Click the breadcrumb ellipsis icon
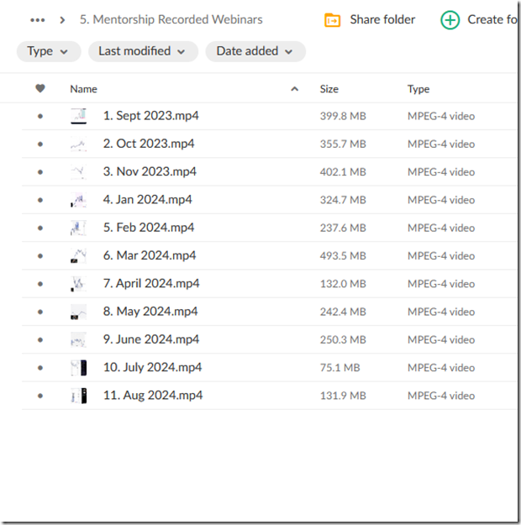This screenshot has height=525, width=521. coord(37,19)
